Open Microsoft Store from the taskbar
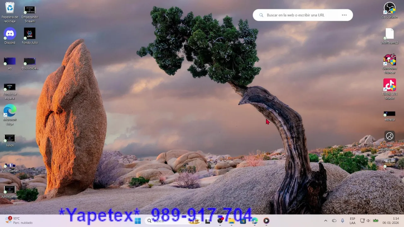The image size is (404, 227). pos(243,221)
